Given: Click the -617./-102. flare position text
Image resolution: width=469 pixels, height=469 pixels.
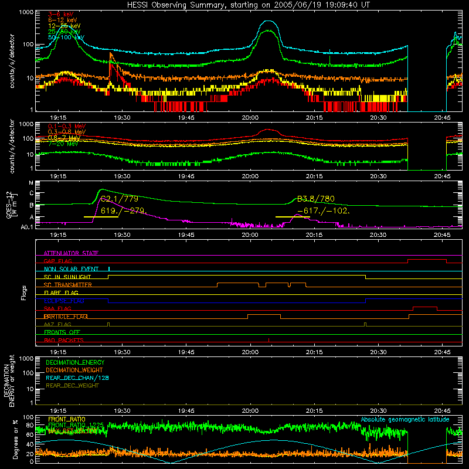Looking at the screenshot, I should (x=324, y=211).
